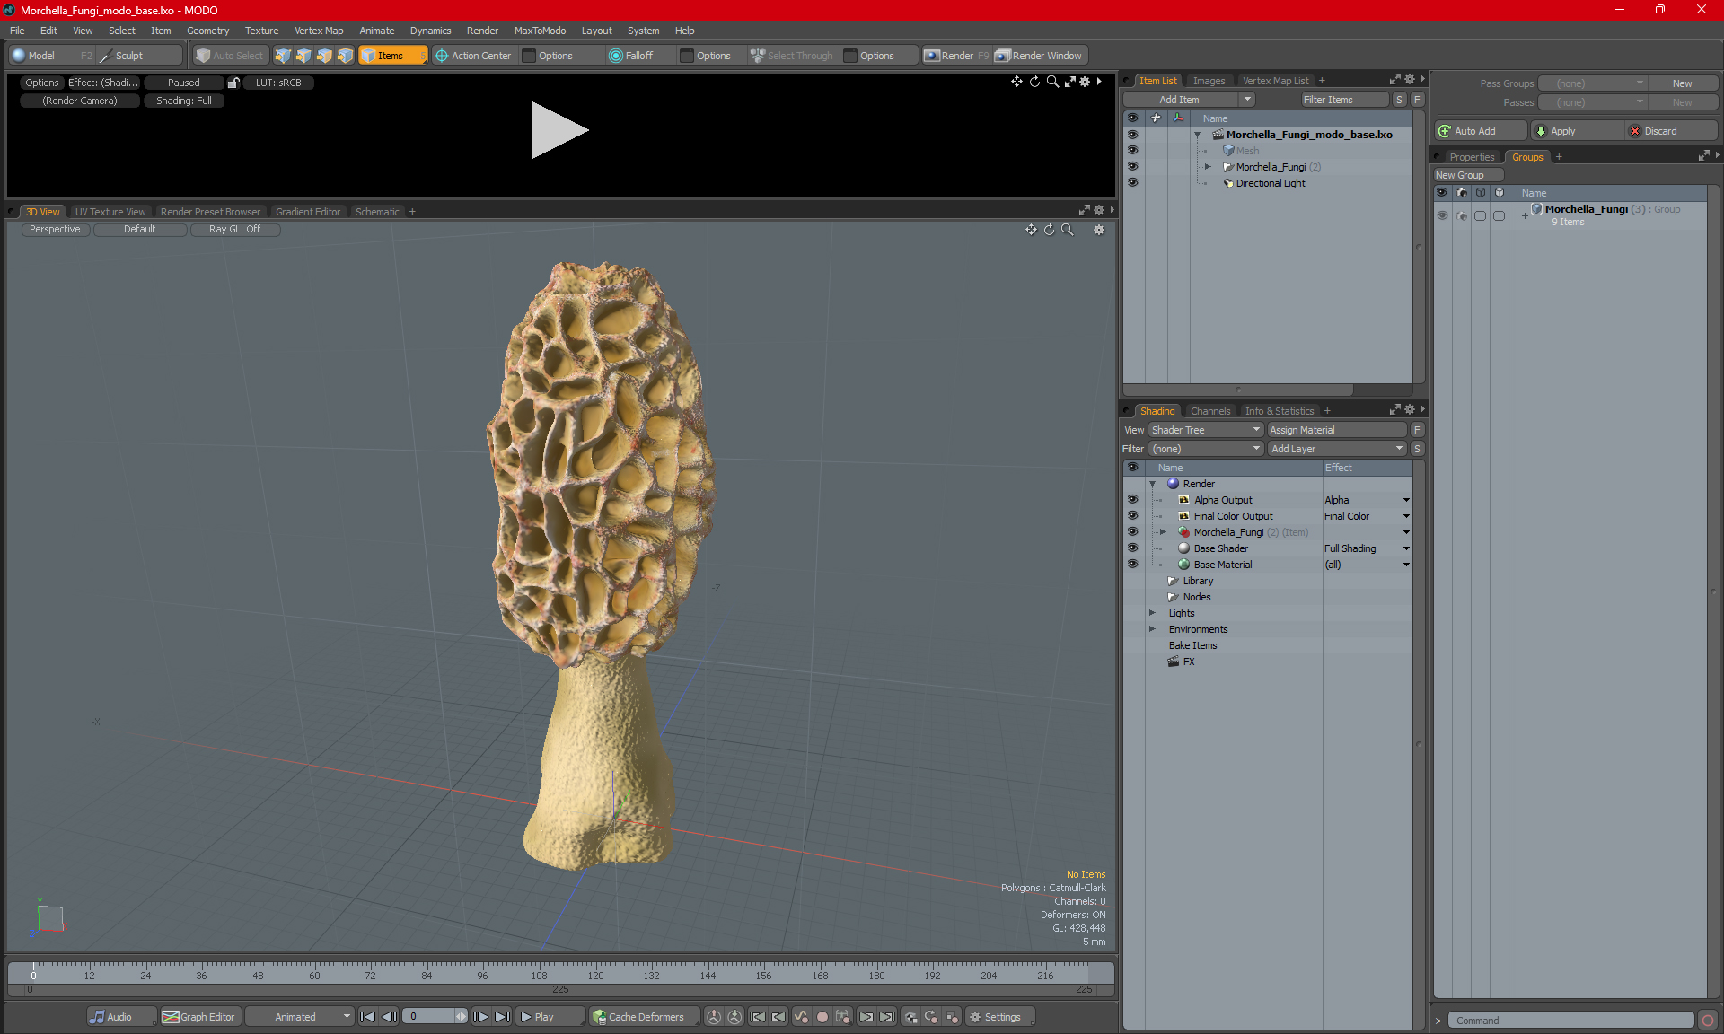Click the New Group button

[1467, 175]
